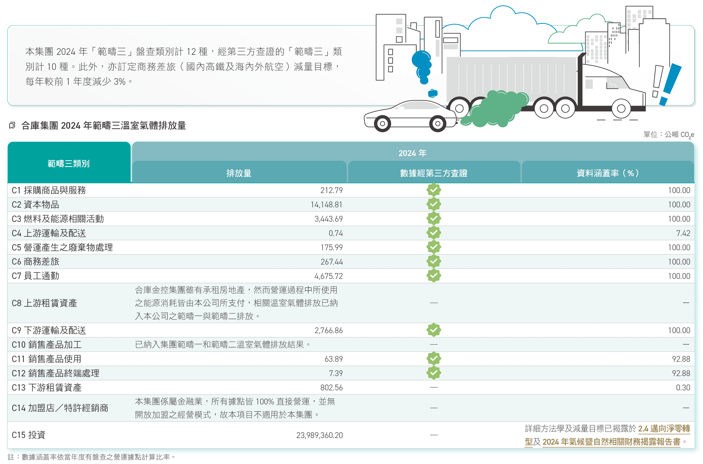The image size is (703, 464).
Task: Click the row label C13 下游租賃資產
Action: [x=47, y=387]
